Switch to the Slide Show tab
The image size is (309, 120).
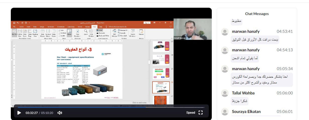point(71,27)
